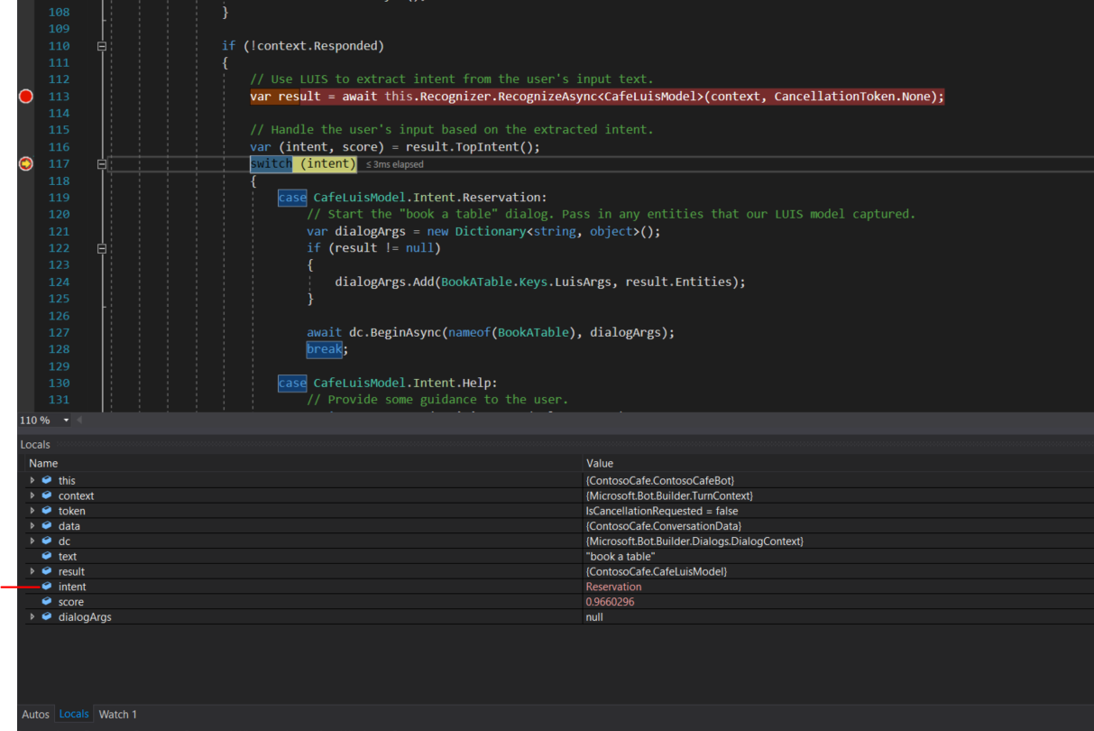Click the variable icon beside "score" in Locals
The height and width of the screenshot is (731, 1094).
click(48, 601)
